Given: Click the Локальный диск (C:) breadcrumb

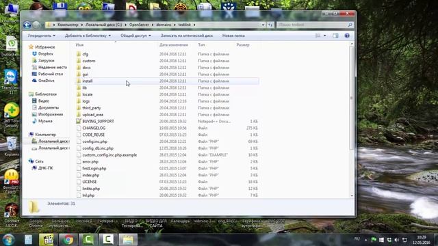Looking at the screenshot, I should tap(103, 25).
